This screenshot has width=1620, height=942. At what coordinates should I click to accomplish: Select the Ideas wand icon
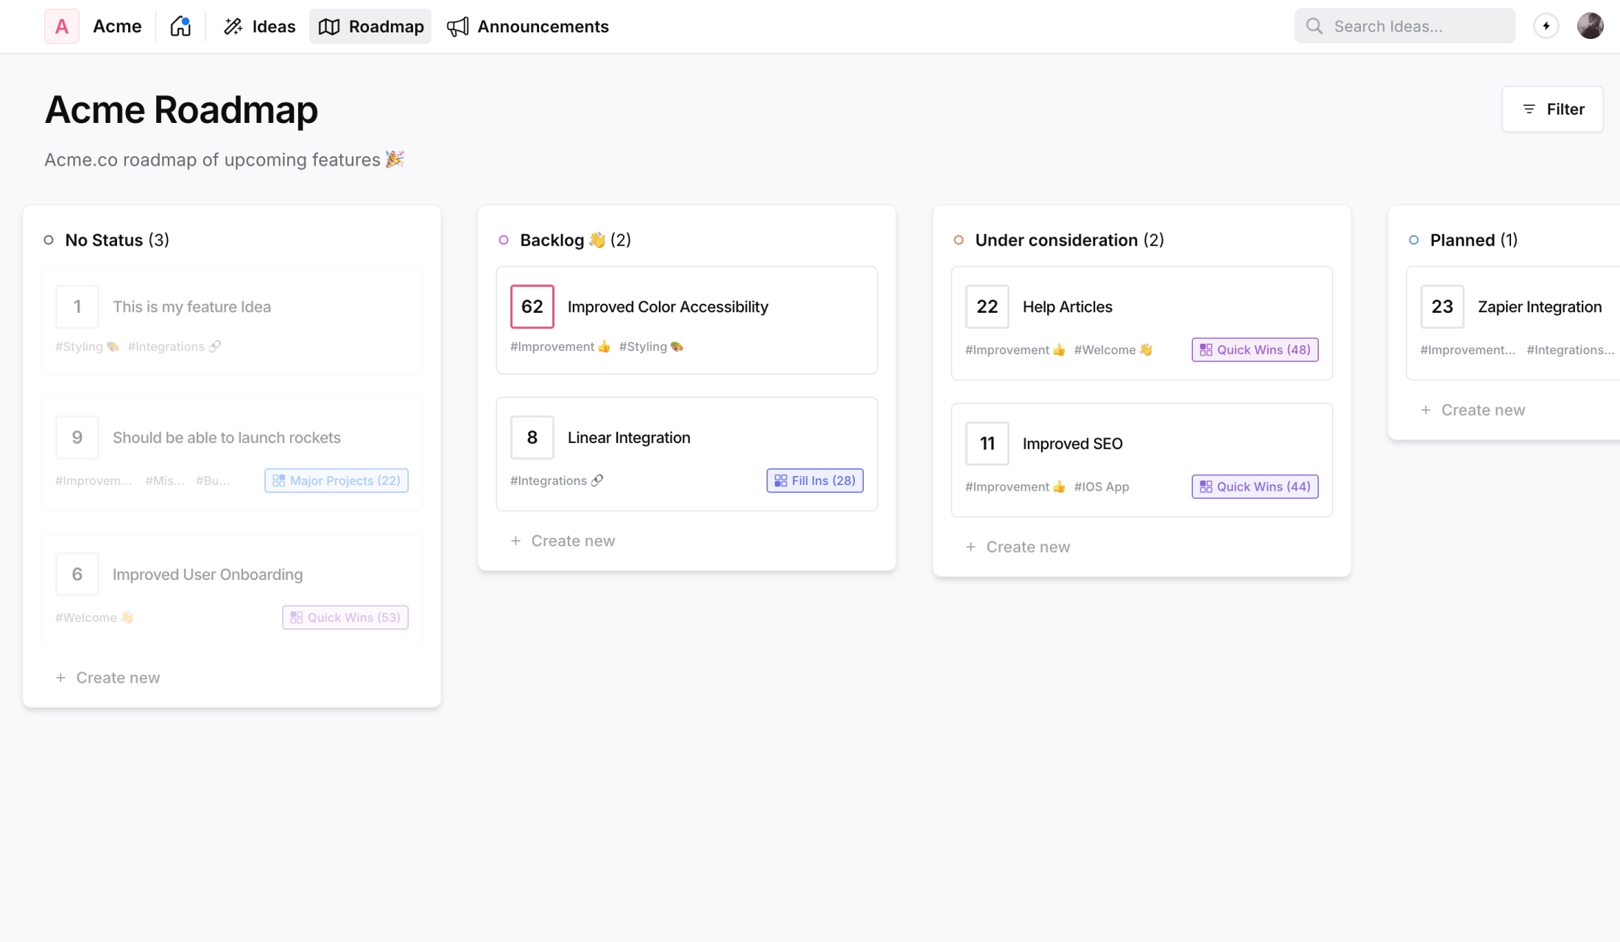[x=233, y=26]
